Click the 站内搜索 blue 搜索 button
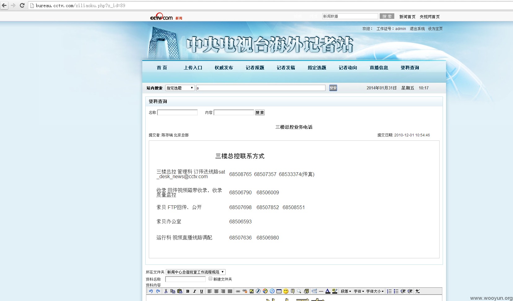 tap(333, 88)
